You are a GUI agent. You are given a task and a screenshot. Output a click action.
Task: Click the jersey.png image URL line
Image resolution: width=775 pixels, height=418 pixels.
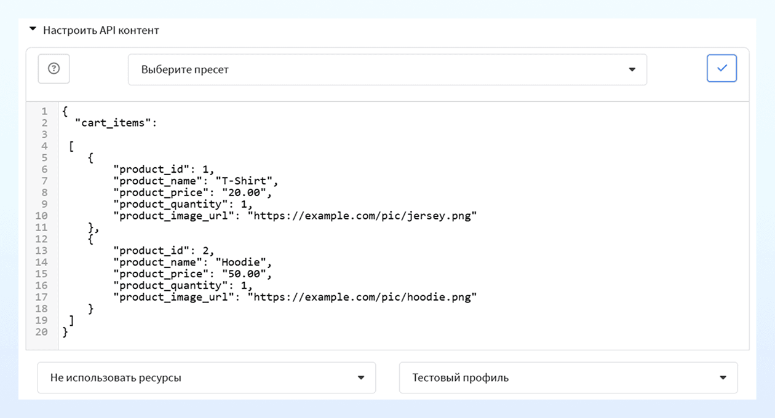[x=295, y=216]
